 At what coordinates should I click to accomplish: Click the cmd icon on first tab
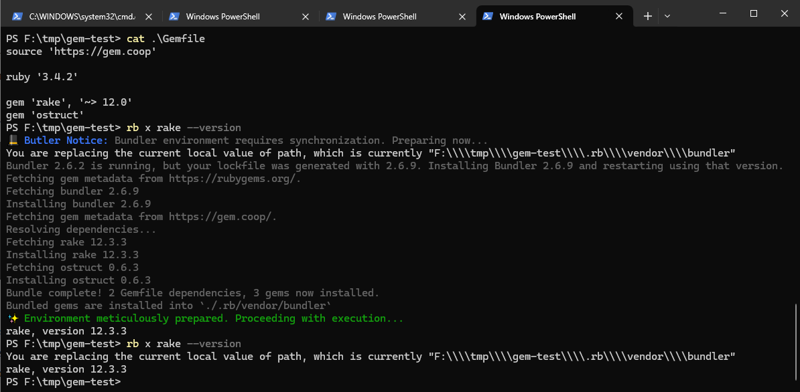17,16
